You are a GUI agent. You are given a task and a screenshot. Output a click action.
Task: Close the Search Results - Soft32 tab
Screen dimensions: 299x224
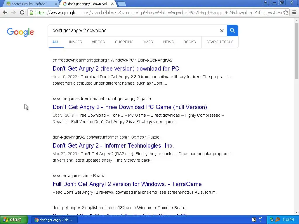click(56, 4)
